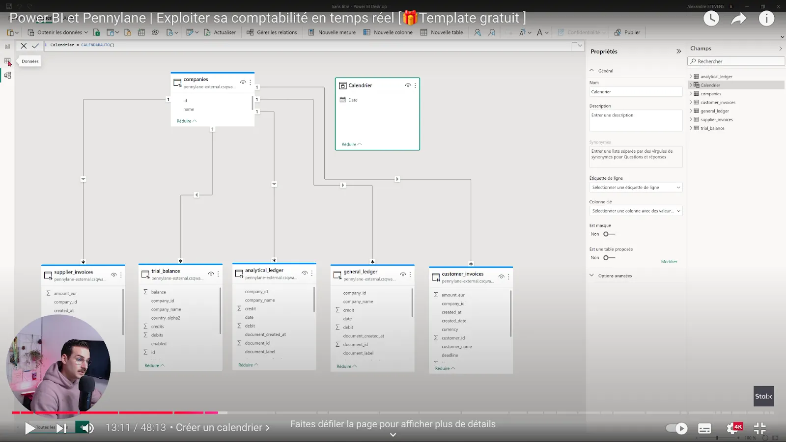Image resolution: width=786 pixels, height=442 pixels.
Task: Click the Modifier link in Propriétés
Action: [x=669, y=262]
